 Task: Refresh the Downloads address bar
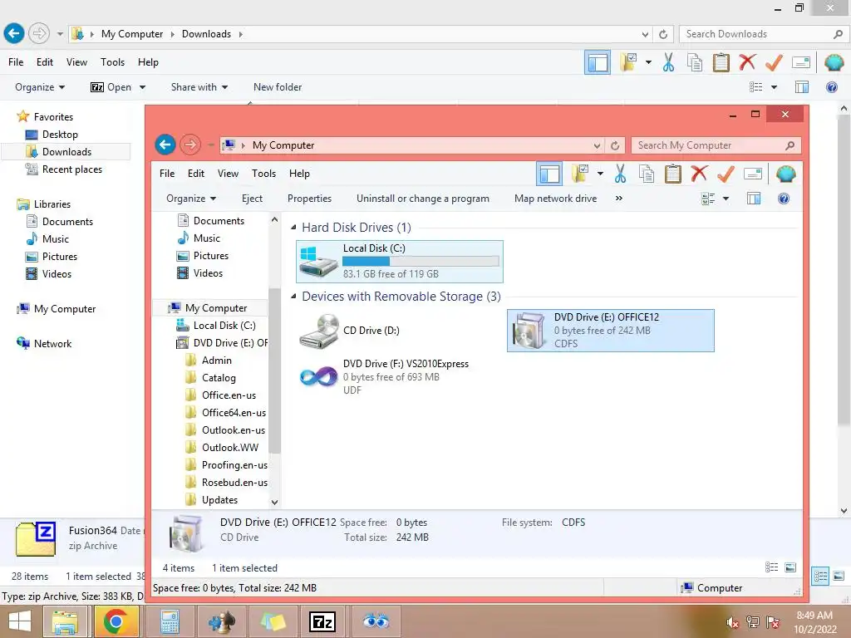(x=663, y=34)
